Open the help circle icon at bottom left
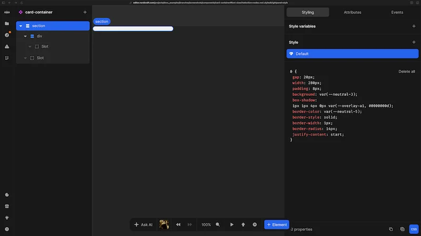Screen dimensions: 421x236 (x=7, y=229)
